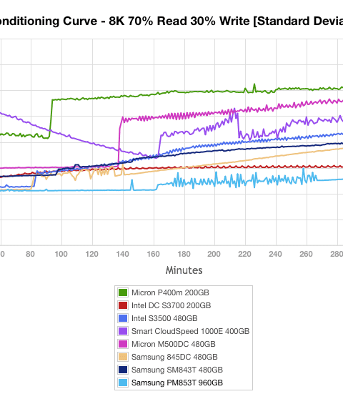Click the red Intel DC S3700 legend swatch
Viewport: 343px width, 404px height.
123,305
